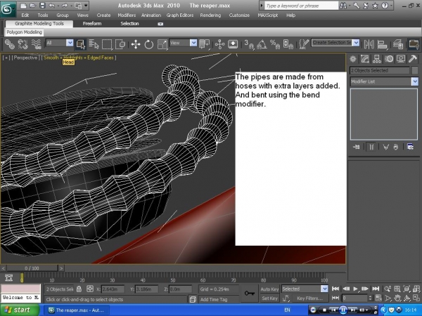Expand Create Selection Set dropdown
This screenshot has width=422, height=316.
356,42
